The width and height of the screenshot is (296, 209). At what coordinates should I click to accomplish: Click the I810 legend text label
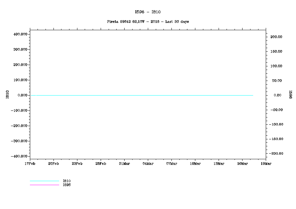(67, 181)
